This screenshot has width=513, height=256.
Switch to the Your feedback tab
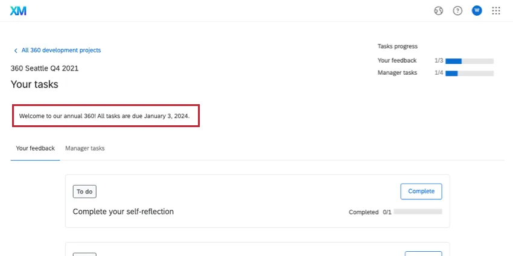click(x=35, y=148)
